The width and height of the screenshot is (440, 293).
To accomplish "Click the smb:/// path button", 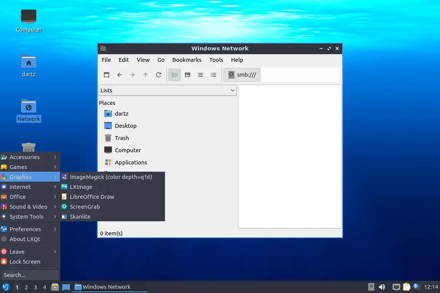I will click(x=242, y=75).
